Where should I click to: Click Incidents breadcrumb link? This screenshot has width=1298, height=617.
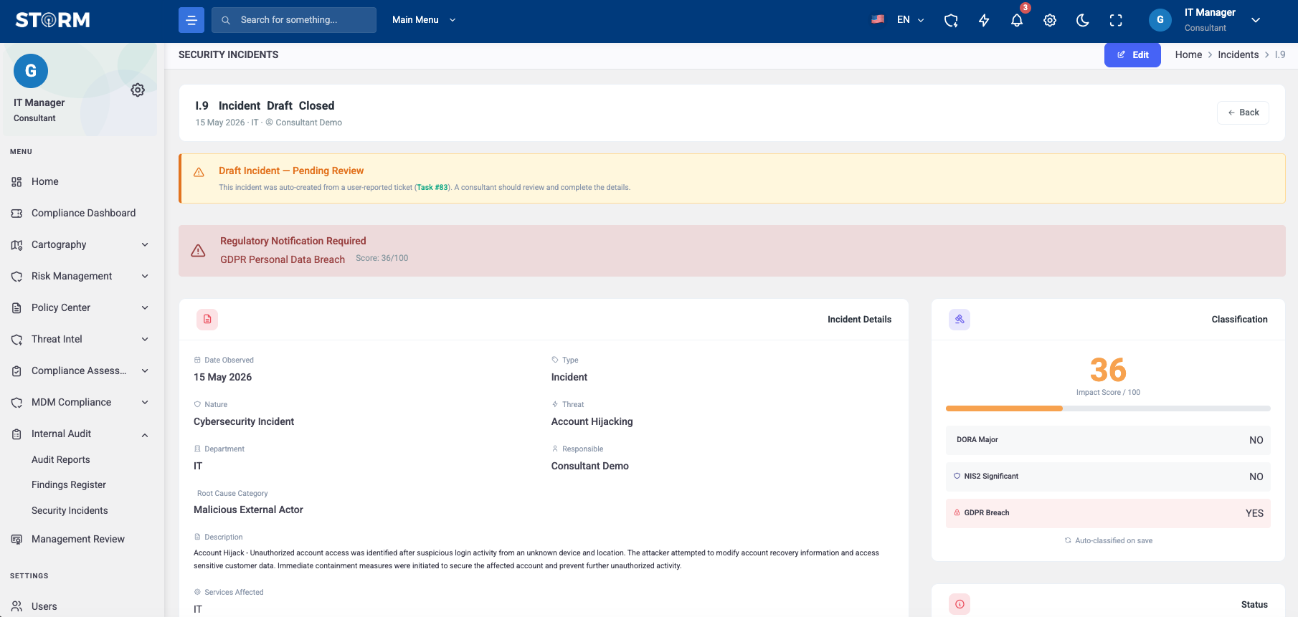click(1238, 55)
